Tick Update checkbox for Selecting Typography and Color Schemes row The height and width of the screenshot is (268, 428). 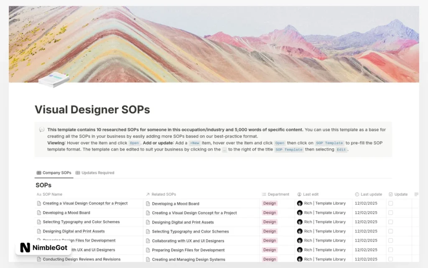391,222
